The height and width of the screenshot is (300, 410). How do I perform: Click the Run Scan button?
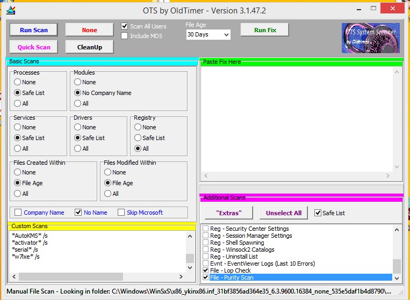34,30
